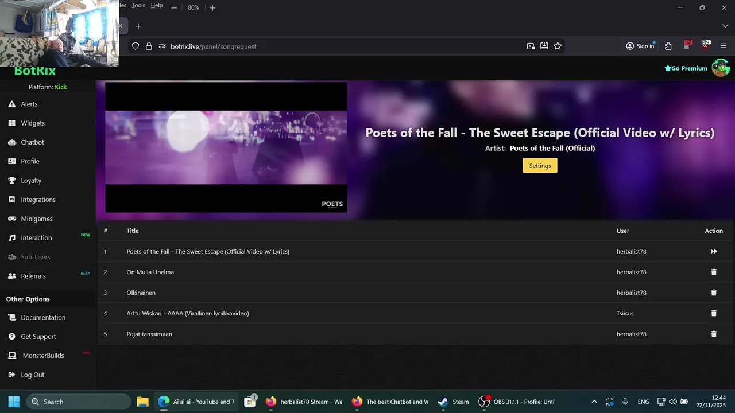Select the row titled Olkinainen
Image resolution: width=735 pixels, height=413 pixels.
tap(415, 293)
